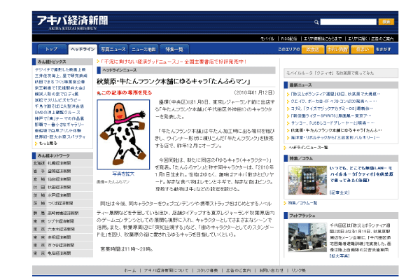Screen dimensions: 420x280
Task: Click the [拡大写真] link
Action: tap(339, 256)
